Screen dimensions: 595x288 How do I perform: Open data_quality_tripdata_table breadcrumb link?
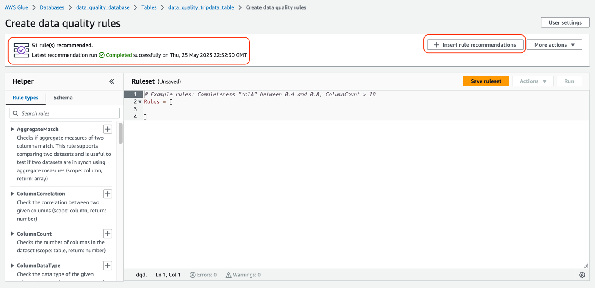[201, 7]
